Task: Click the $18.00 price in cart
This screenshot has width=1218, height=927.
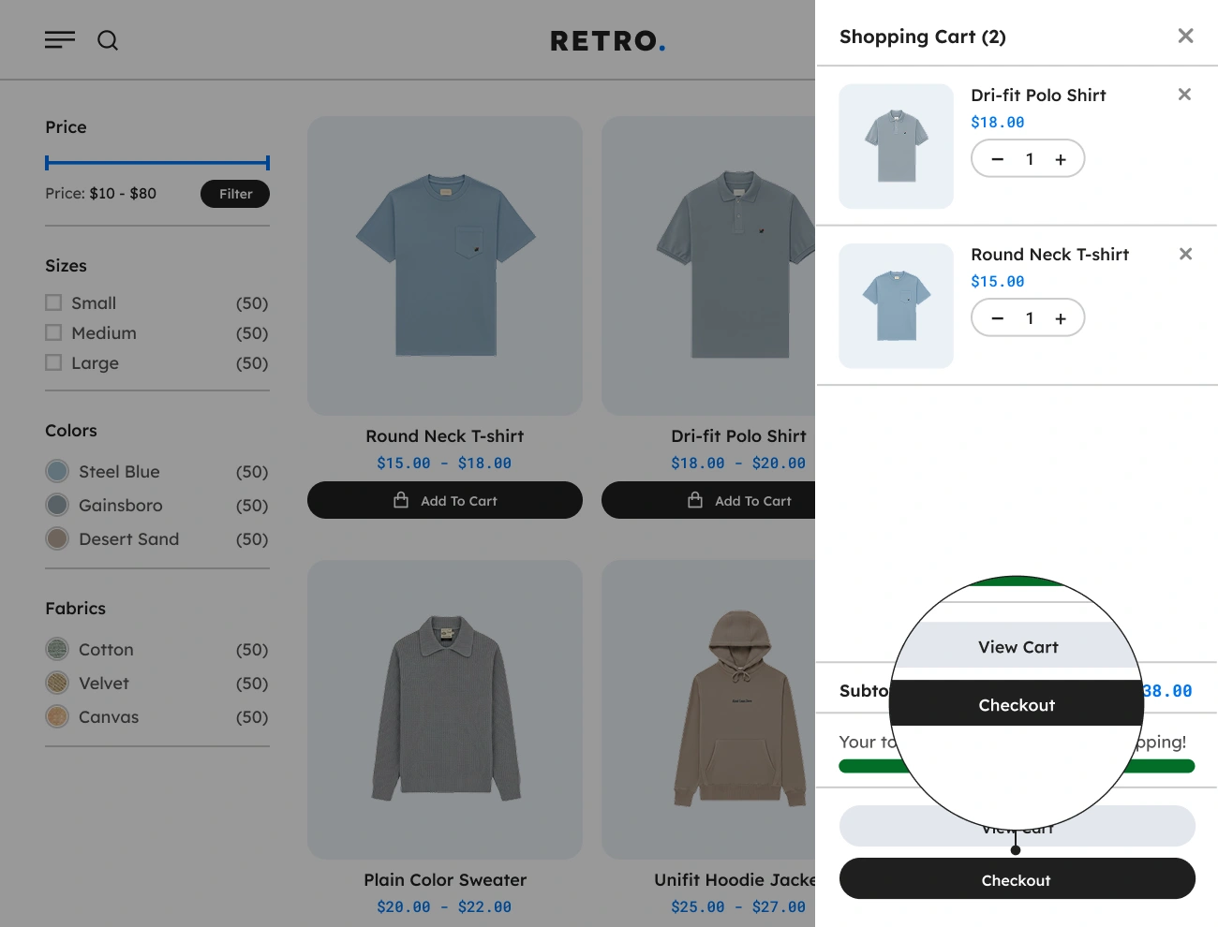Action: (x=998, y=122)
